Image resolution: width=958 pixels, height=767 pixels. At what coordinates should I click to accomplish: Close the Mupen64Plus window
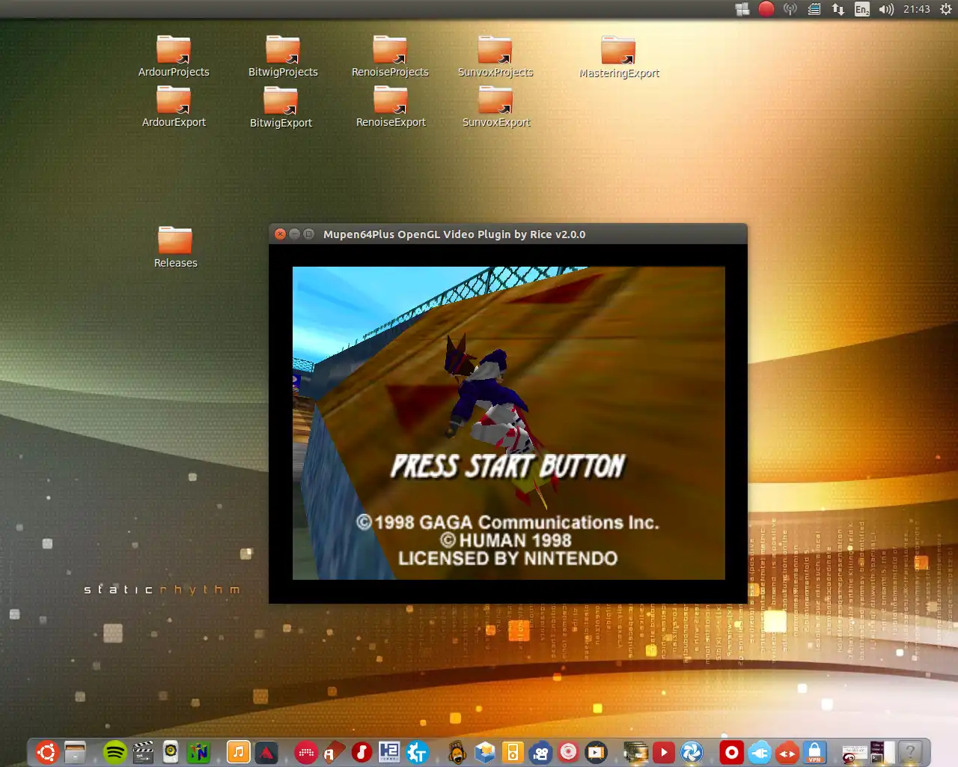tap(280, 234)
